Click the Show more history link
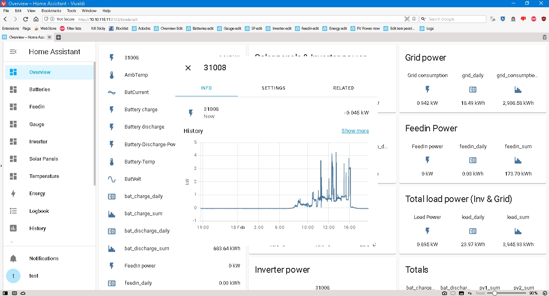 355,131
